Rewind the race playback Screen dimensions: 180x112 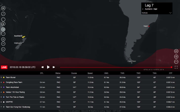pos(42,67)
